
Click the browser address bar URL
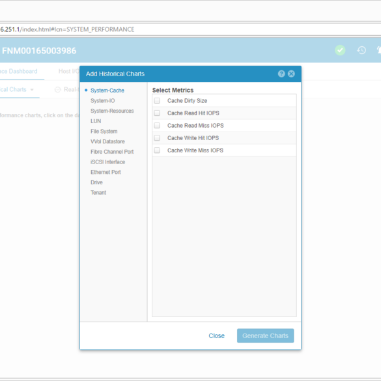click(67, 29)
